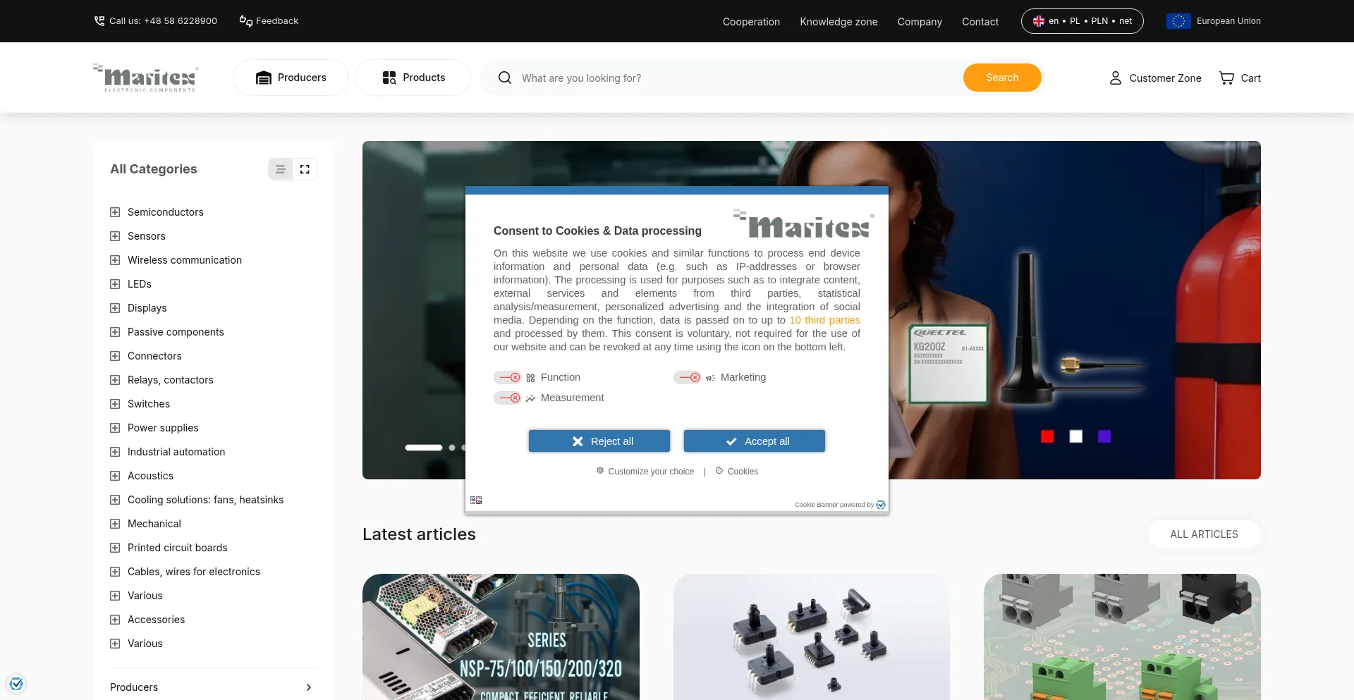Open the language and currency selector

[x=1082, y=21]
